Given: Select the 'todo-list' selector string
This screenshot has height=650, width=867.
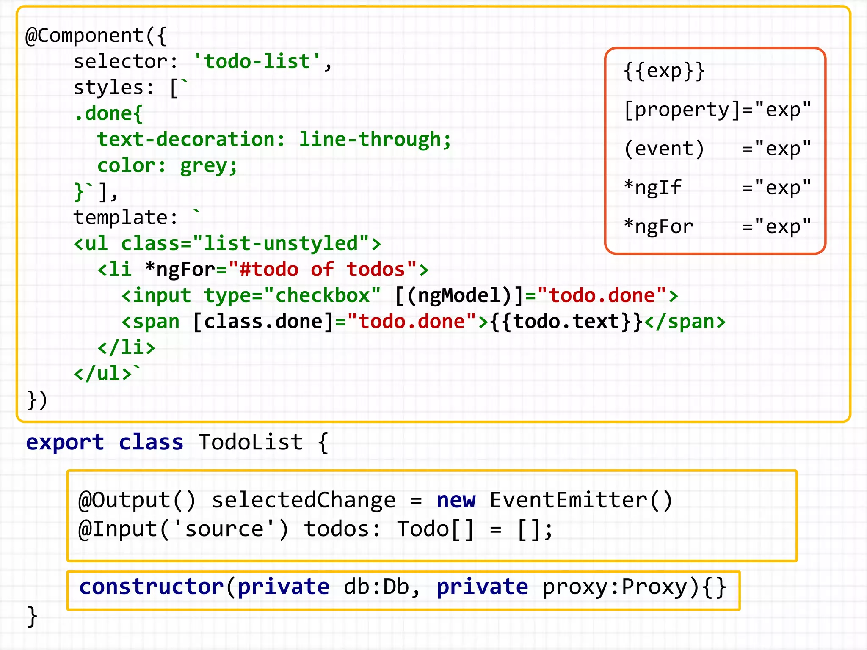Looking at the screenshot, I should (x=257, y=61).
